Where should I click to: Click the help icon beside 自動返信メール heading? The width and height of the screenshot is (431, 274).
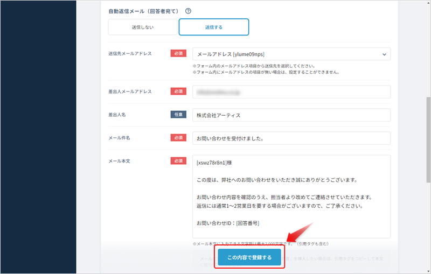(x=188, y=11)
